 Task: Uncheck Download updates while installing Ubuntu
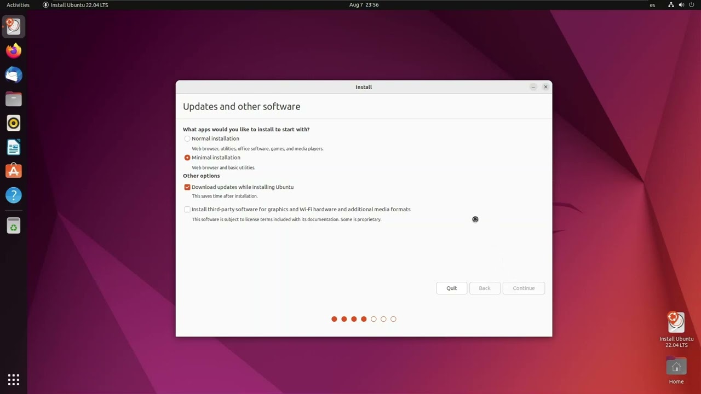tap(187, 187)
